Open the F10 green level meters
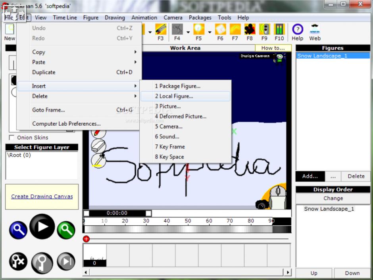Image resolution: width=373 pixels, height=280 pixels. click(x=279, y=29)
